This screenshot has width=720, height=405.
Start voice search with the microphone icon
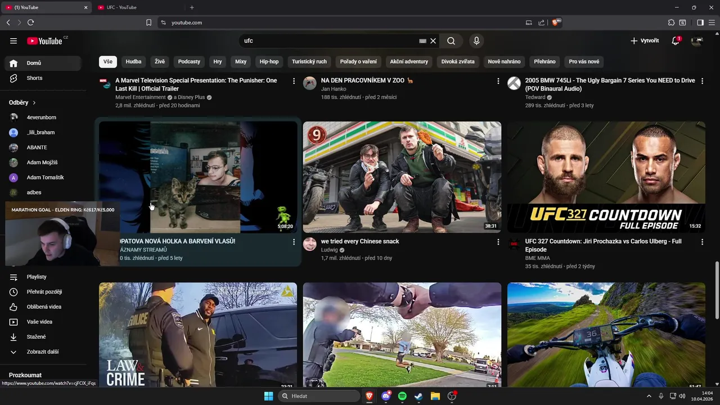click(x=476, y=40)
